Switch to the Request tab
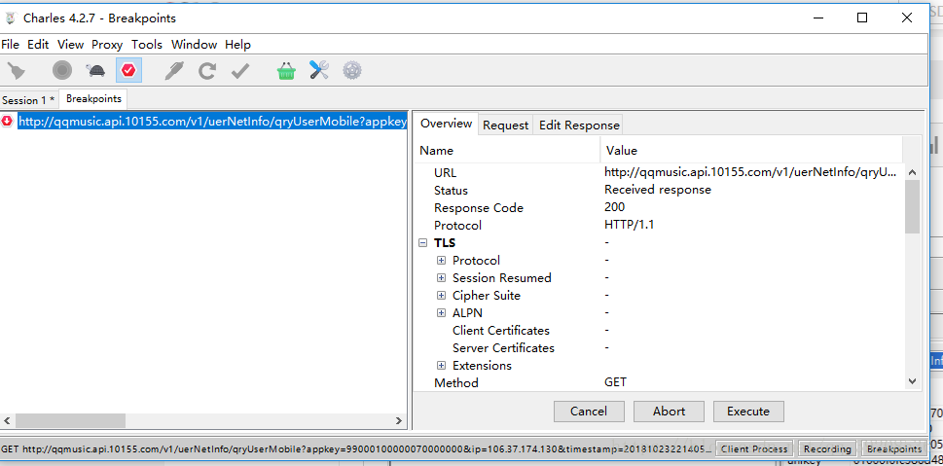The width and height of the screenshot is (943, 466). pyautogui.click(x=505, y=125)
